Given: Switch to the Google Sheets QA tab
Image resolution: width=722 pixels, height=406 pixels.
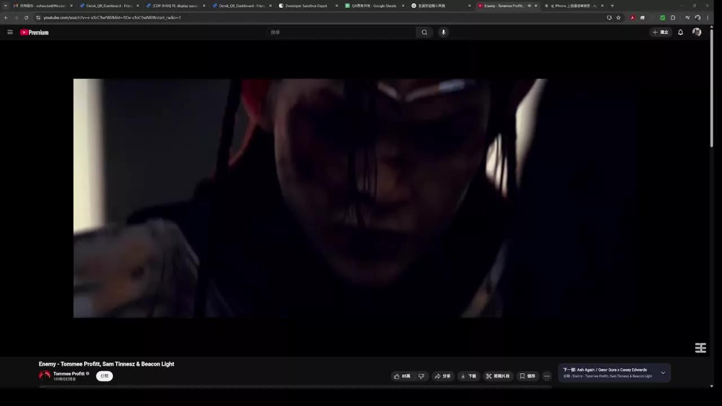Looking at the screenshot, I should pos(375,6).
